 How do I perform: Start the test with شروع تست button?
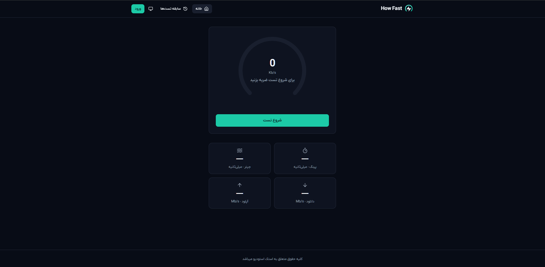(x=272, y=120)
